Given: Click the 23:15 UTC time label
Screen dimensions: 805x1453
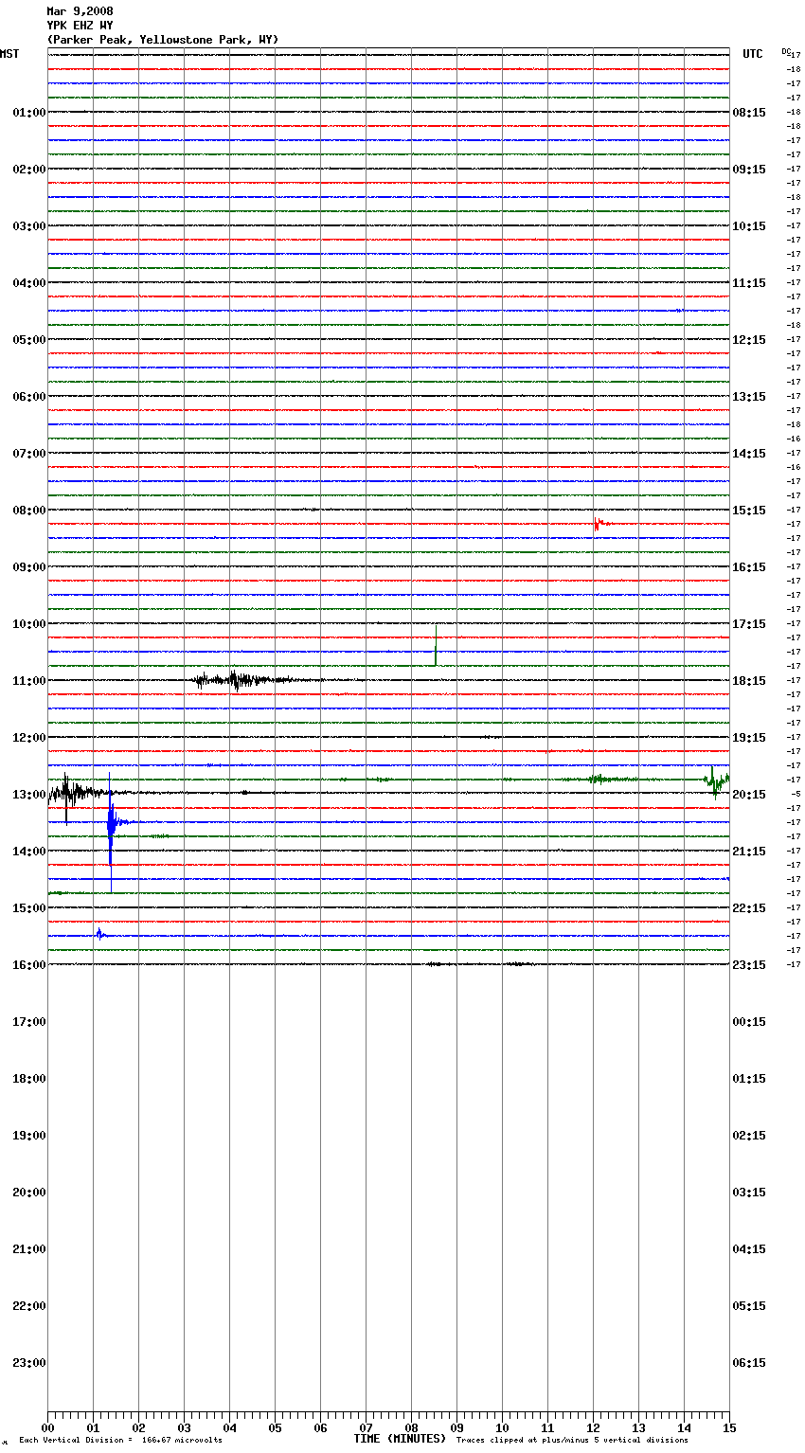Looking at the screenshot, I should point(749,964).
